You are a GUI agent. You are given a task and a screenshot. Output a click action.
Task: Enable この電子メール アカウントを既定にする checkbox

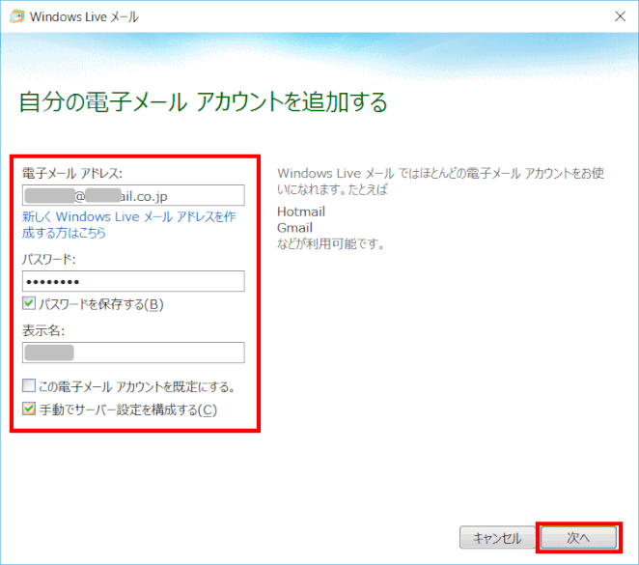coord(29,385)
